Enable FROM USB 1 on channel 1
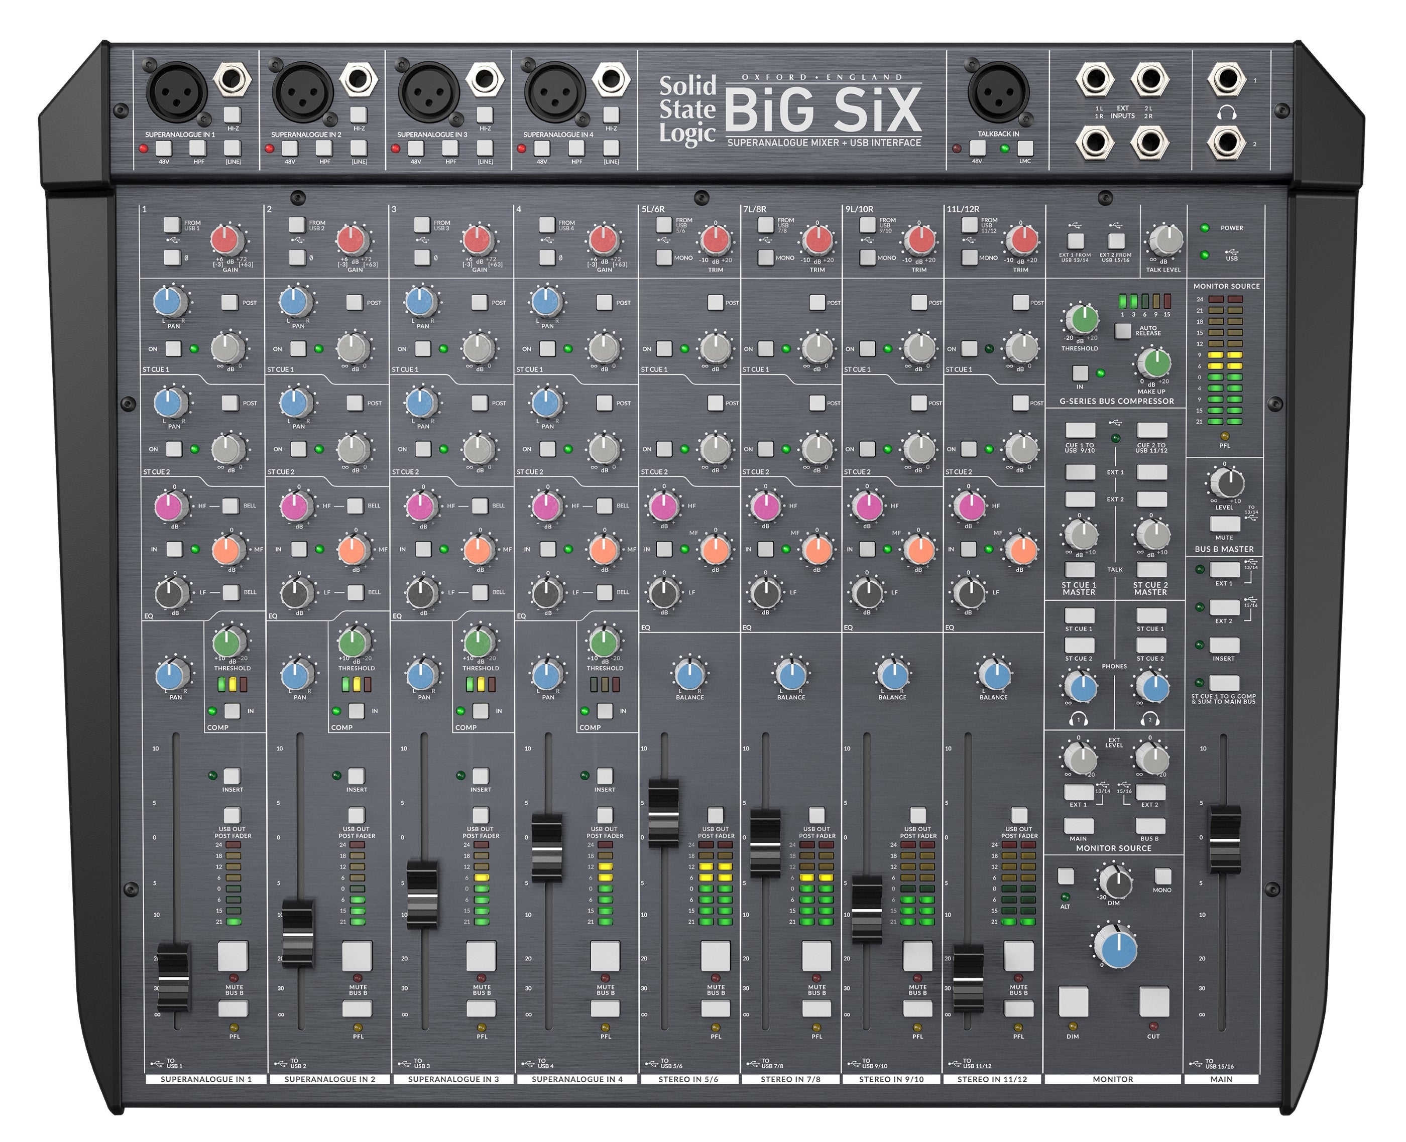Image resolution: width=1406 pixels, height=1142 pixels. [172, 225]
